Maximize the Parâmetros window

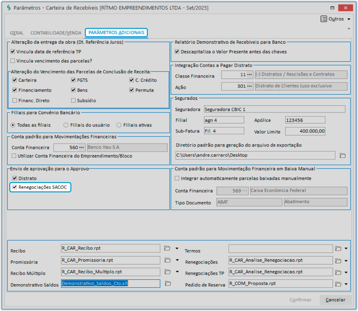[x=332, y=8]
